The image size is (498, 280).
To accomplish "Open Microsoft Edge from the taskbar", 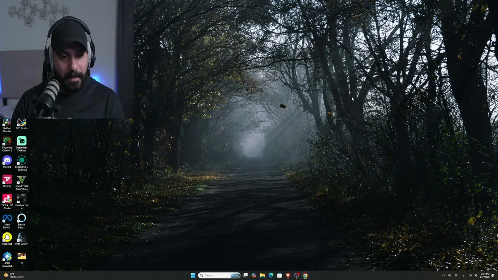I will [271, 275].
